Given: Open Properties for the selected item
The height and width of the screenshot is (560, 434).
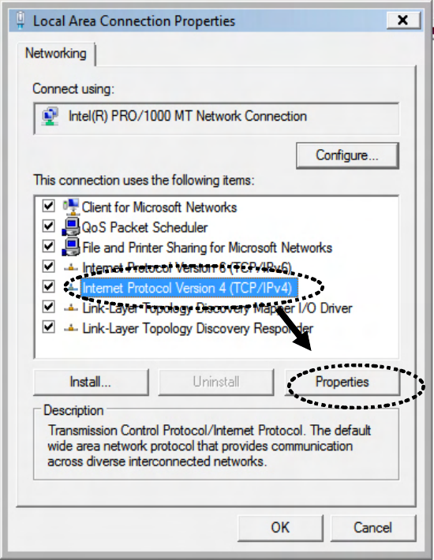Looking at the screenshot, I should [342, 383].
